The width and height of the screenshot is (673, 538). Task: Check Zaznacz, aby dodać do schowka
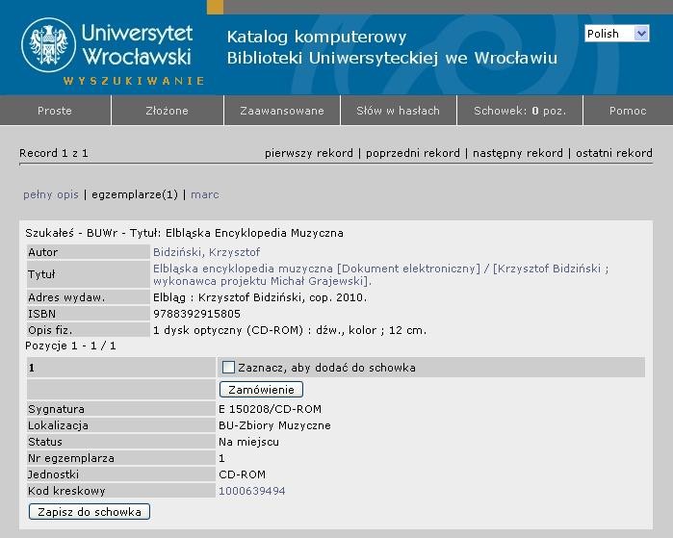click(228, 368)
